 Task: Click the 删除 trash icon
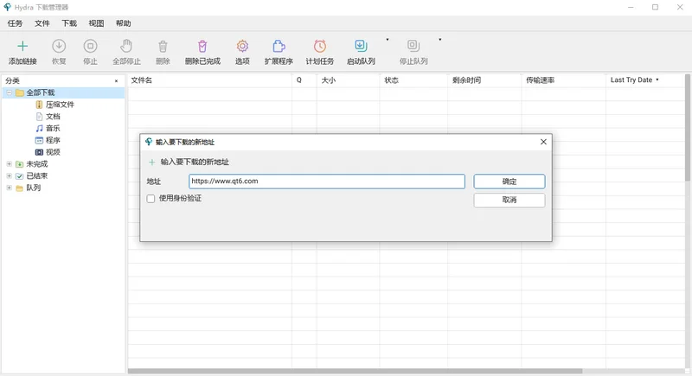163,46
